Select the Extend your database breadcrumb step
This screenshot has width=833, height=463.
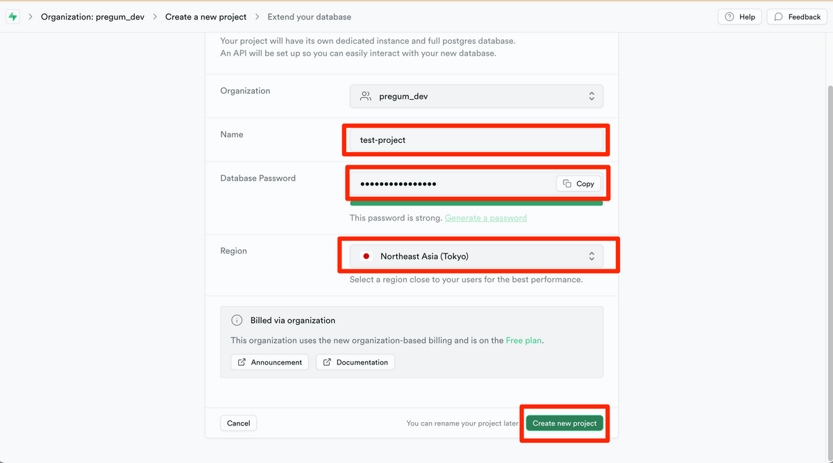point(309,17)
